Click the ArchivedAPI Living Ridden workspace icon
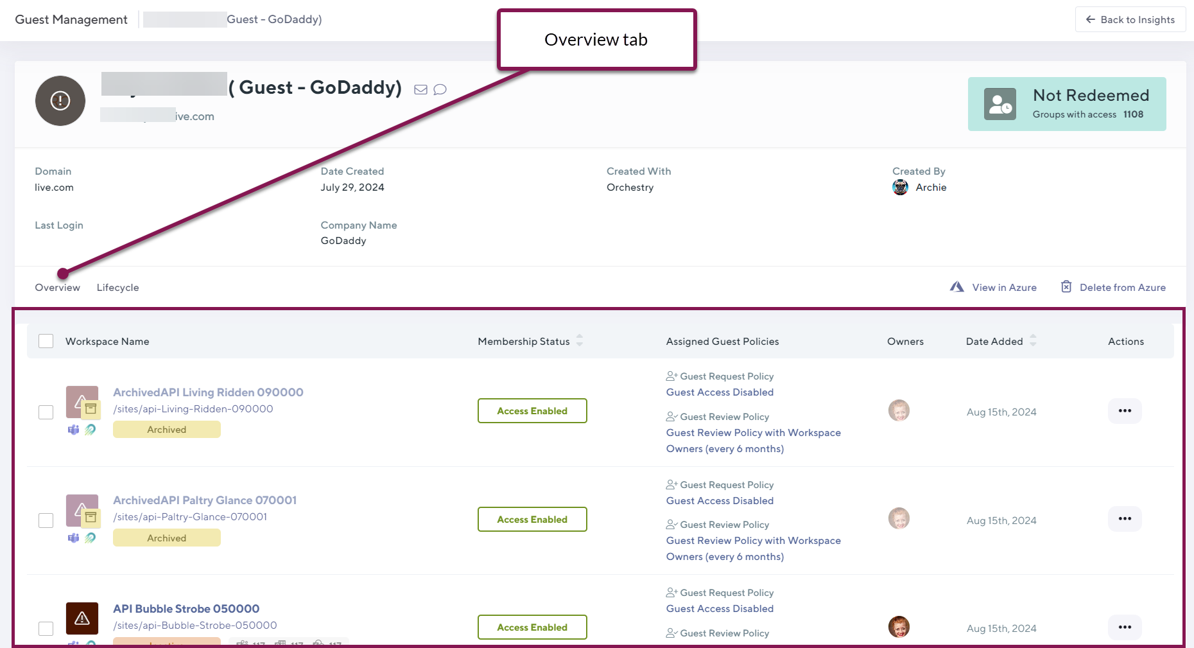 pyautogui.click(x=82, y=402)
